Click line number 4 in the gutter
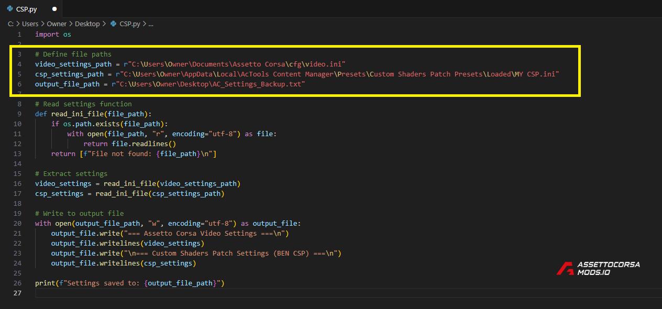 (x=19, y=64)
